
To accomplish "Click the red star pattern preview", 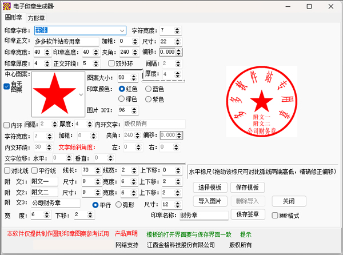I will pos(55,94).
